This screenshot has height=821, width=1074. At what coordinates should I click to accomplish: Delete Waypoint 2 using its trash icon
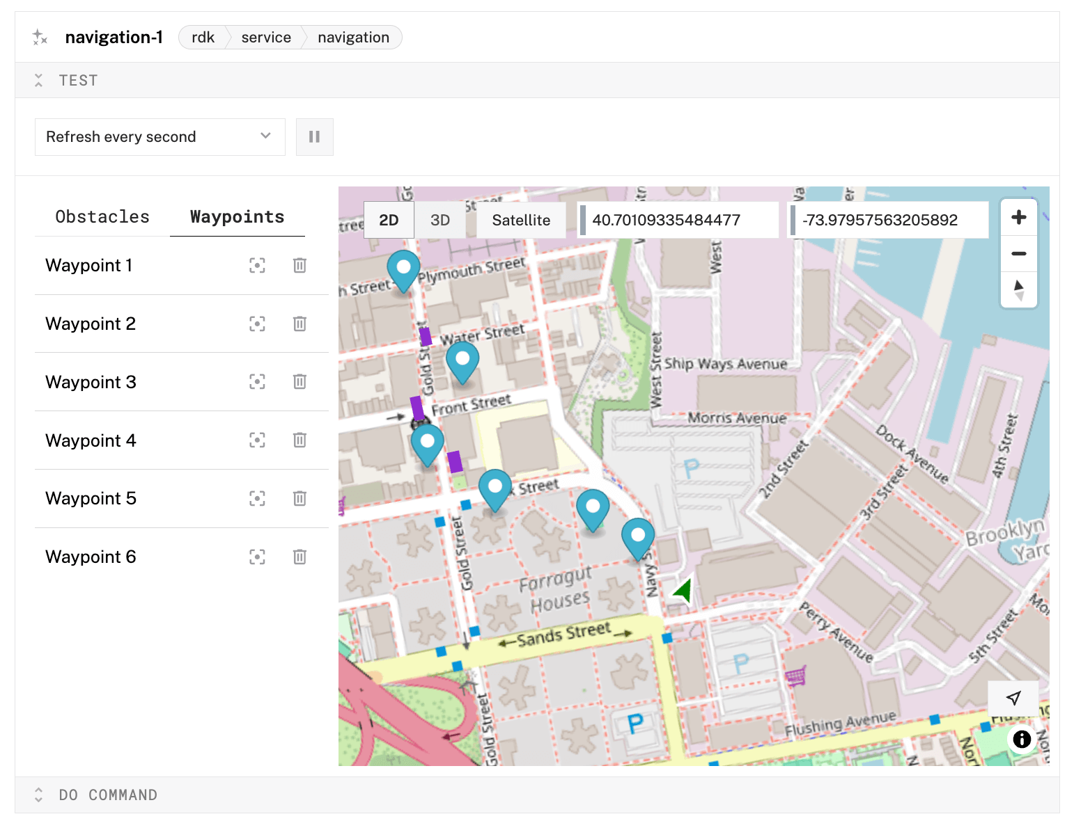pyautogui.click(x=299, y=324)
